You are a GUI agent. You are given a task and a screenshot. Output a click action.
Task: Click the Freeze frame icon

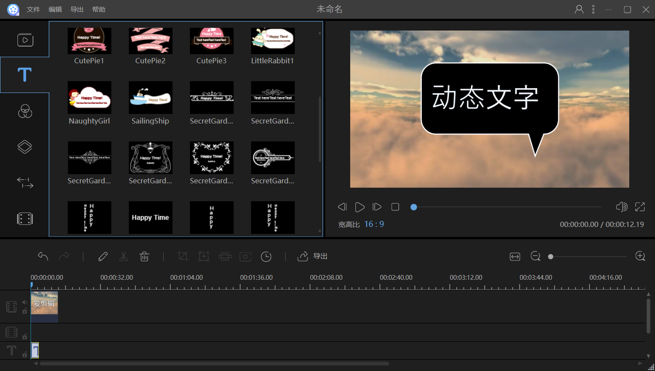click(x=245, y=257)
